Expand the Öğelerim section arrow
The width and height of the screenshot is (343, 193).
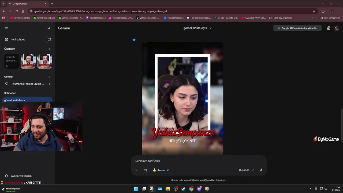pyautogui.click(x=50, y=49)
